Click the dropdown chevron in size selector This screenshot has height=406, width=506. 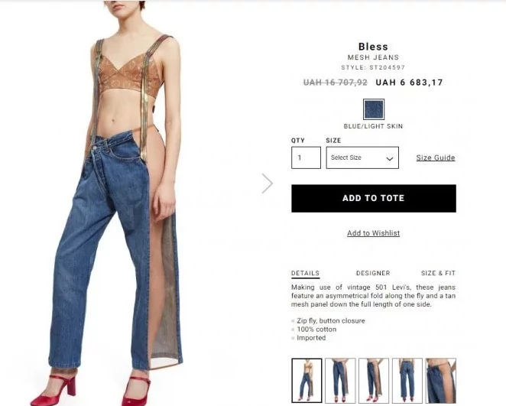tap(390, 158)
